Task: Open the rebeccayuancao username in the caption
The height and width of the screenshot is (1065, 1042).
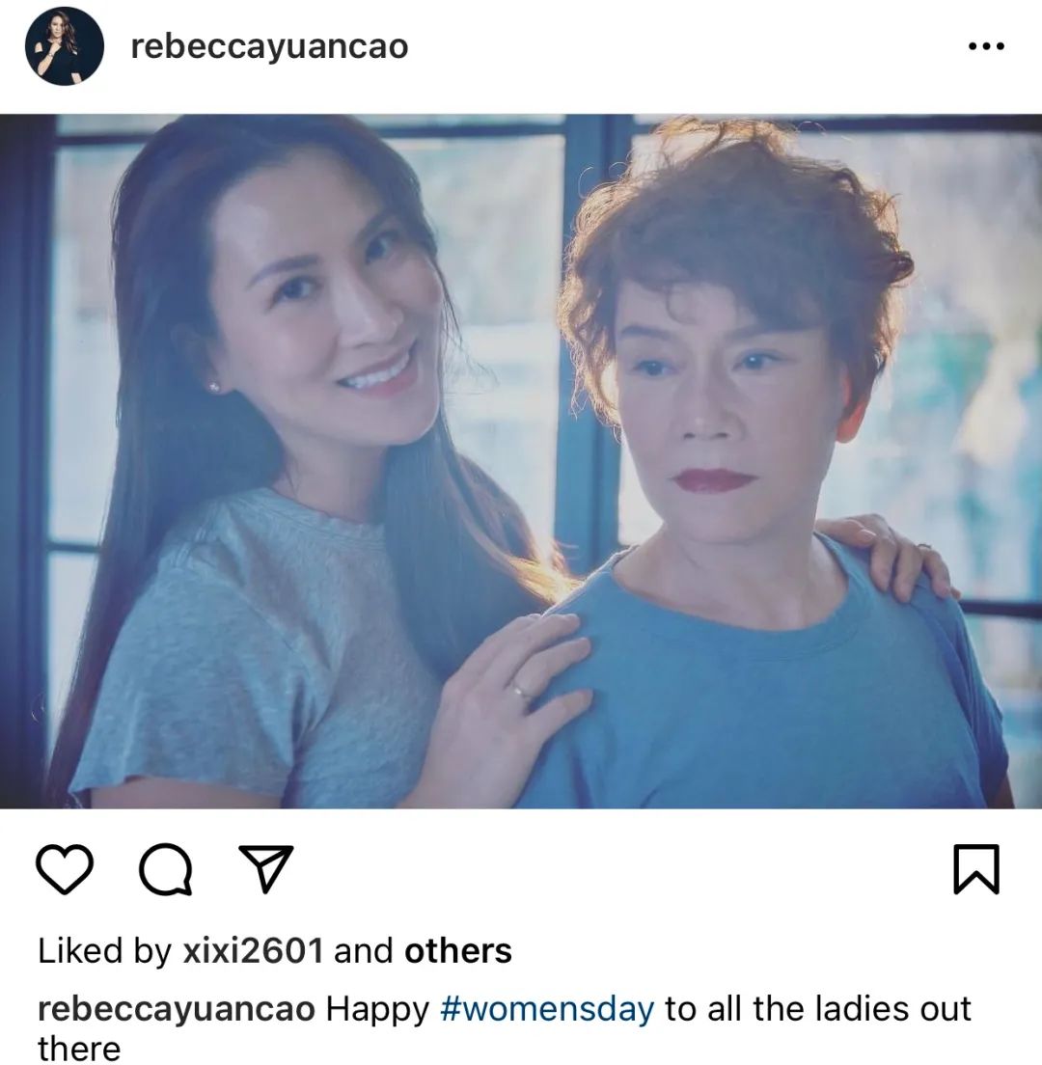Action: click(177, 1010)
